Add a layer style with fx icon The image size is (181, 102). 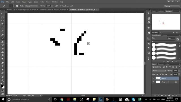(x=159, y=95)
